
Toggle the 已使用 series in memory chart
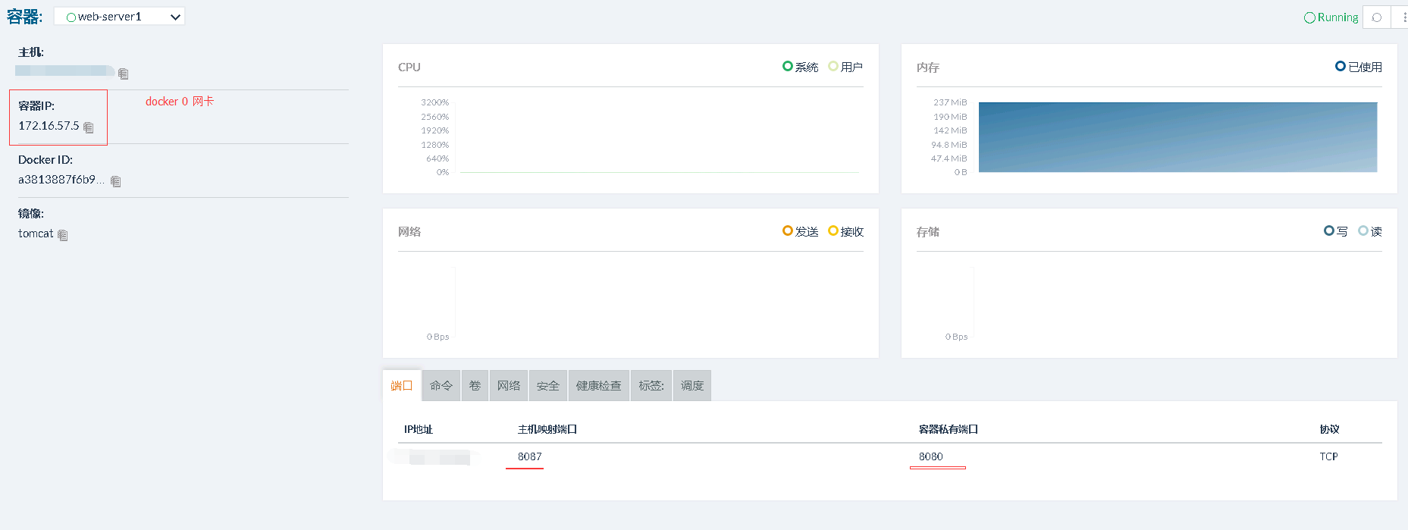1359,67
